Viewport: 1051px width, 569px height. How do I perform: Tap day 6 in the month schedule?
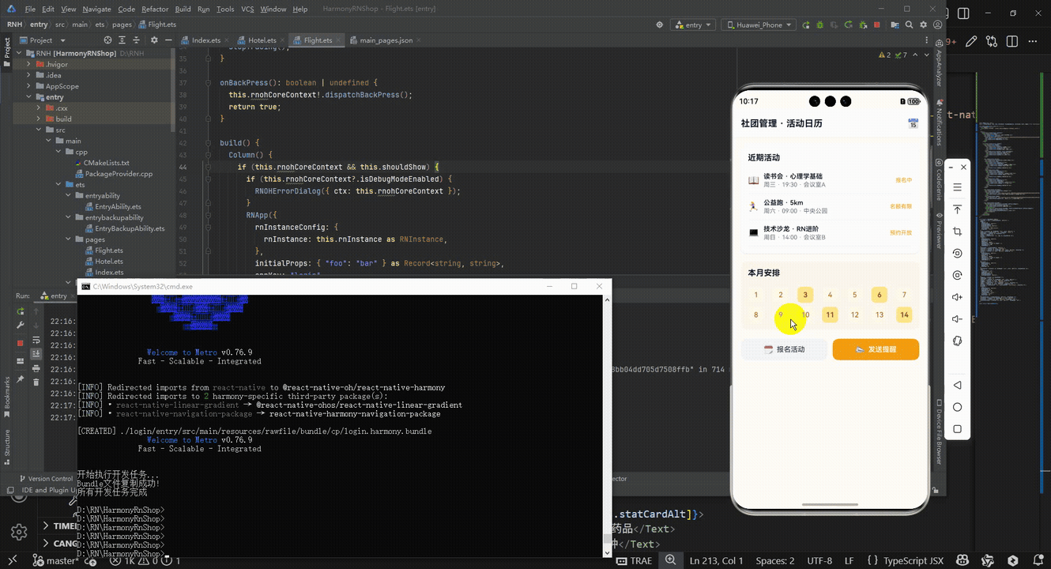pyautogui.click(x=880, y=295)
